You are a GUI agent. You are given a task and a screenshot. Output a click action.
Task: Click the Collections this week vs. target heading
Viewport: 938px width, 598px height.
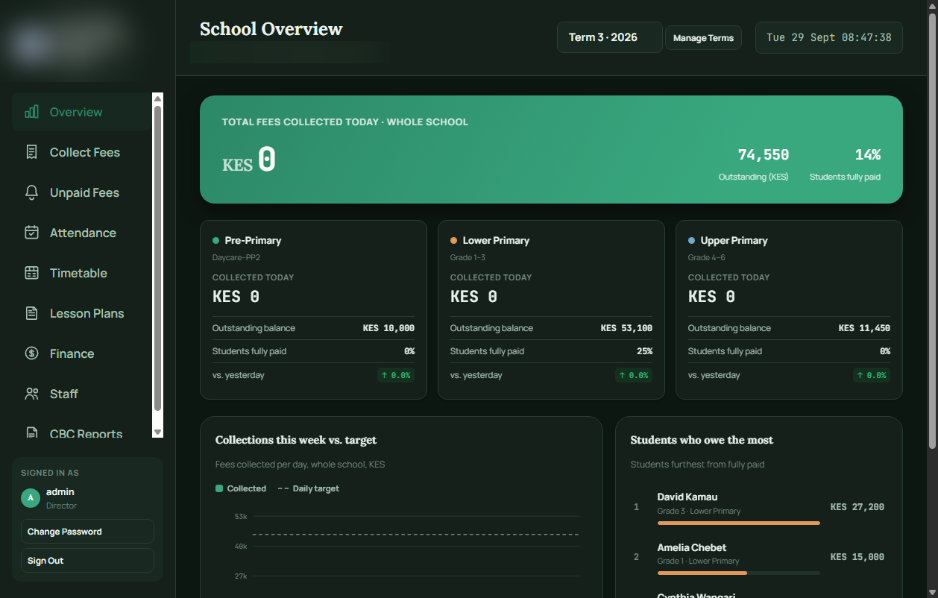[296, 440]
